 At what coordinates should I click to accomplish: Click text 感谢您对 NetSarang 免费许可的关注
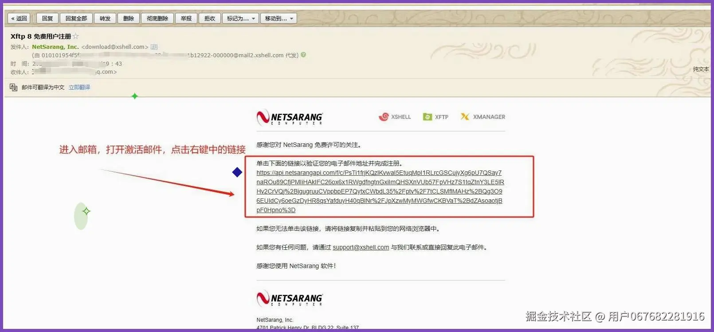309,145
